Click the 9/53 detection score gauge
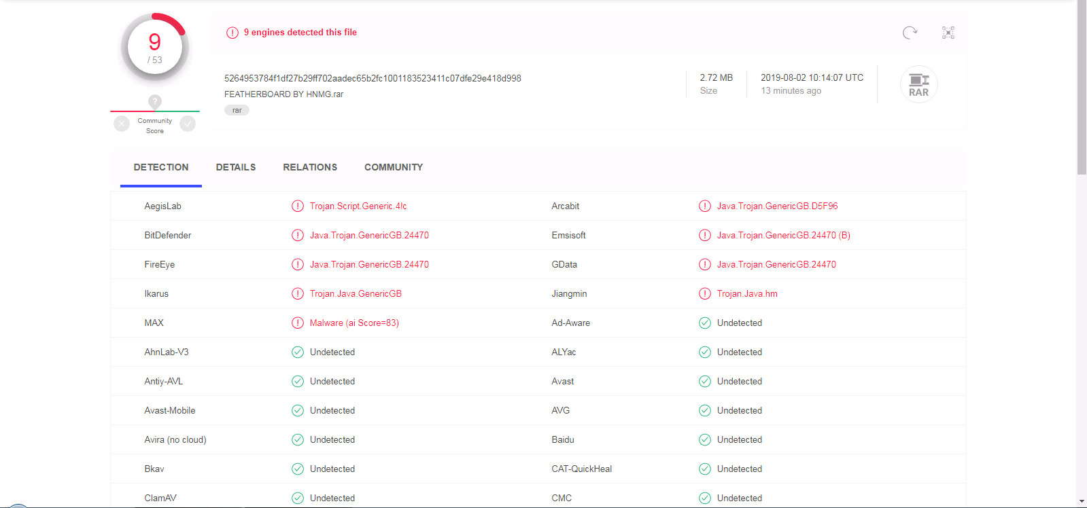Viewport: 1087px width, 508px height. coord(155,48)
